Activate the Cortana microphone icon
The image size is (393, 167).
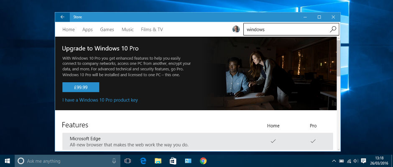pos(114,161)
